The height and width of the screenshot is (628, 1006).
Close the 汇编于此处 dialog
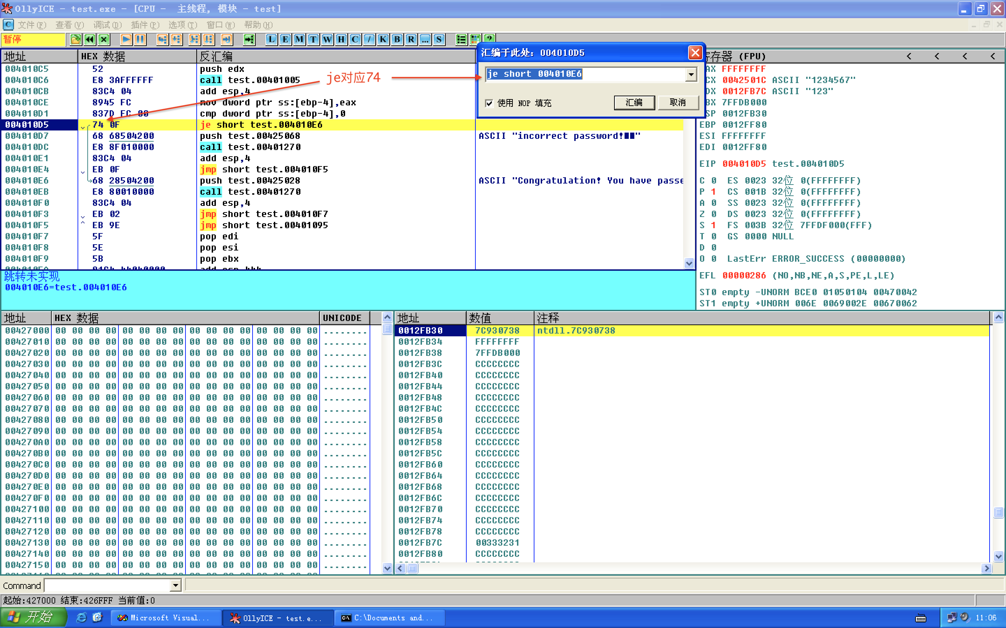[x=695, y=53]
